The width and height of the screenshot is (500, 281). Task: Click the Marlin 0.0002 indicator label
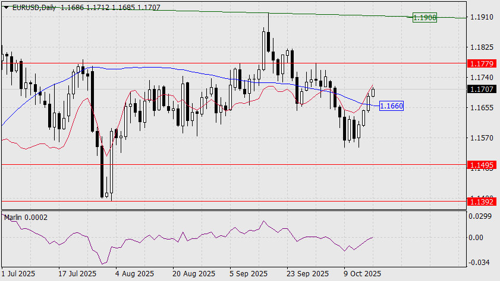(x=26, y=218)
